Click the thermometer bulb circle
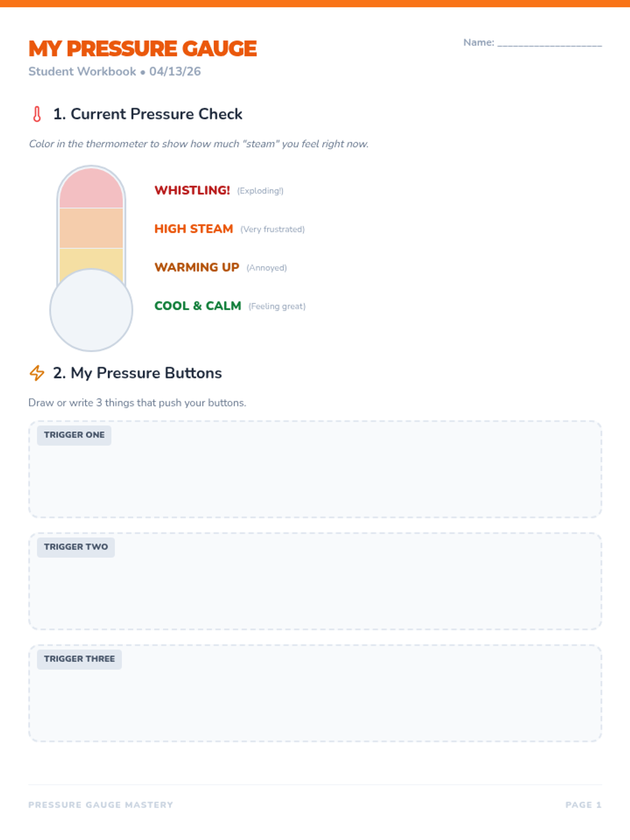630x840 pixels. [91, 311]
